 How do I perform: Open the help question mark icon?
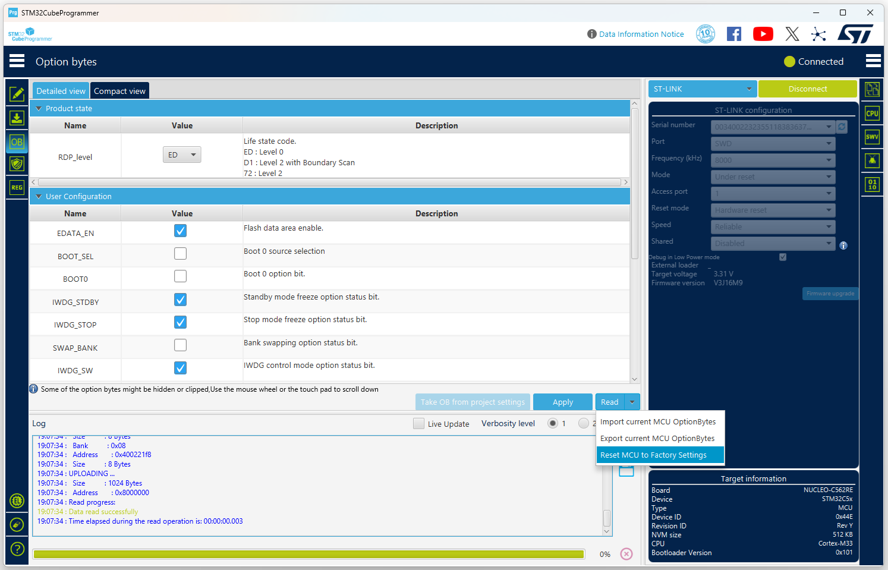coord(17,549)
